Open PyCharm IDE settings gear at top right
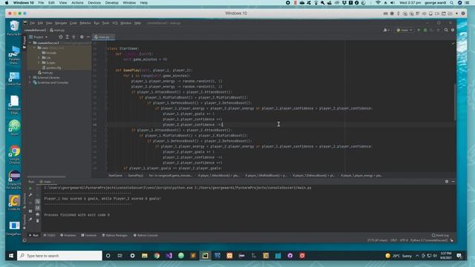475x267 pixels. (x=453, y=30)
